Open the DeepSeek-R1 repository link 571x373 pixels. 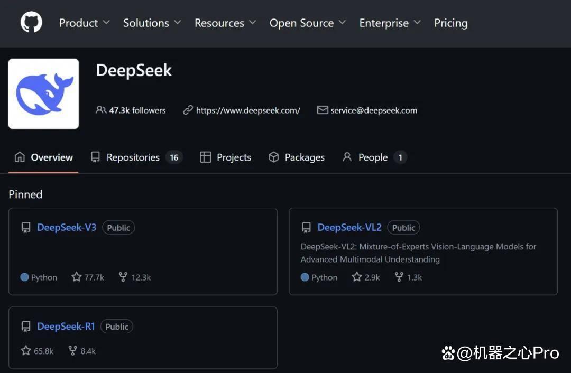click(66, 326)
